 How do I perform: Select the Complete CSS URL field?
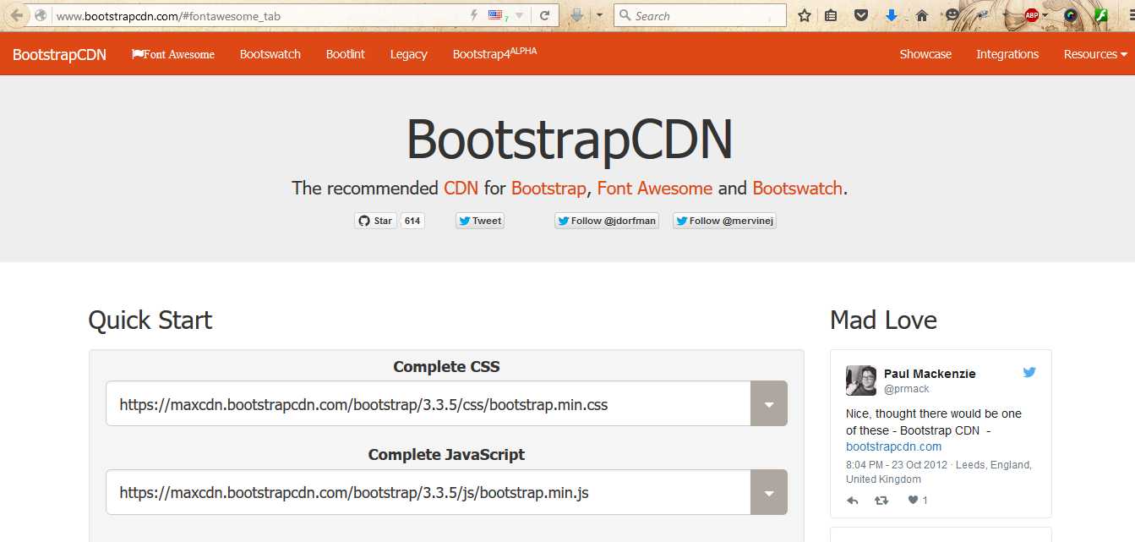coord(428,403)
